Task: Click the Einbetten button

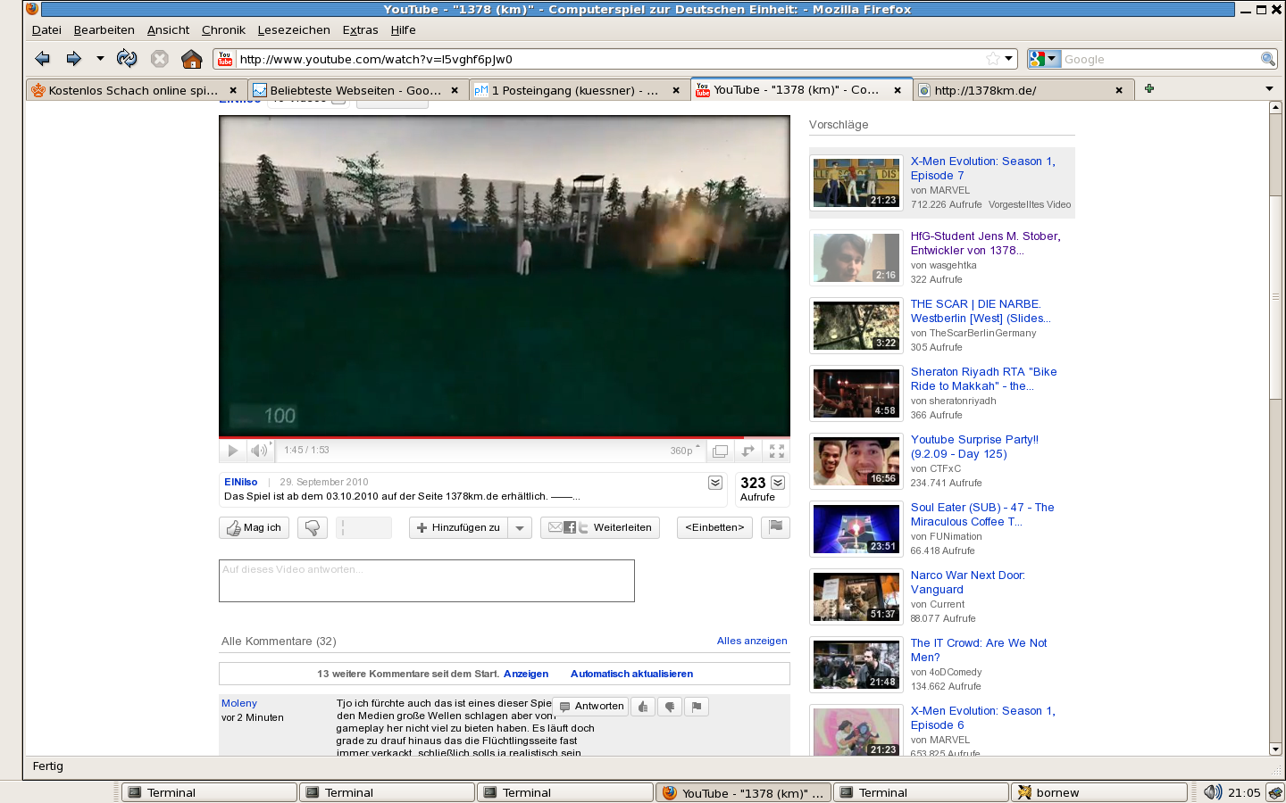Action: 714,528
